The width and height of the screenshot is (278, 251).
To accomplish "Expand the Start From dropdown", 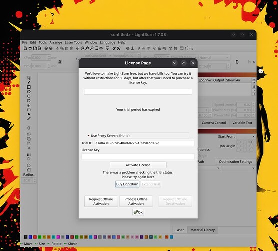I will 246,136.
